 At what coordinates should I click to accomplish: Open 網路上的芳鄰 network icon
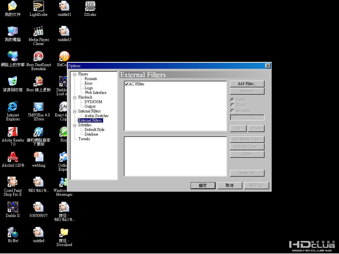click(x=13, y=56)
